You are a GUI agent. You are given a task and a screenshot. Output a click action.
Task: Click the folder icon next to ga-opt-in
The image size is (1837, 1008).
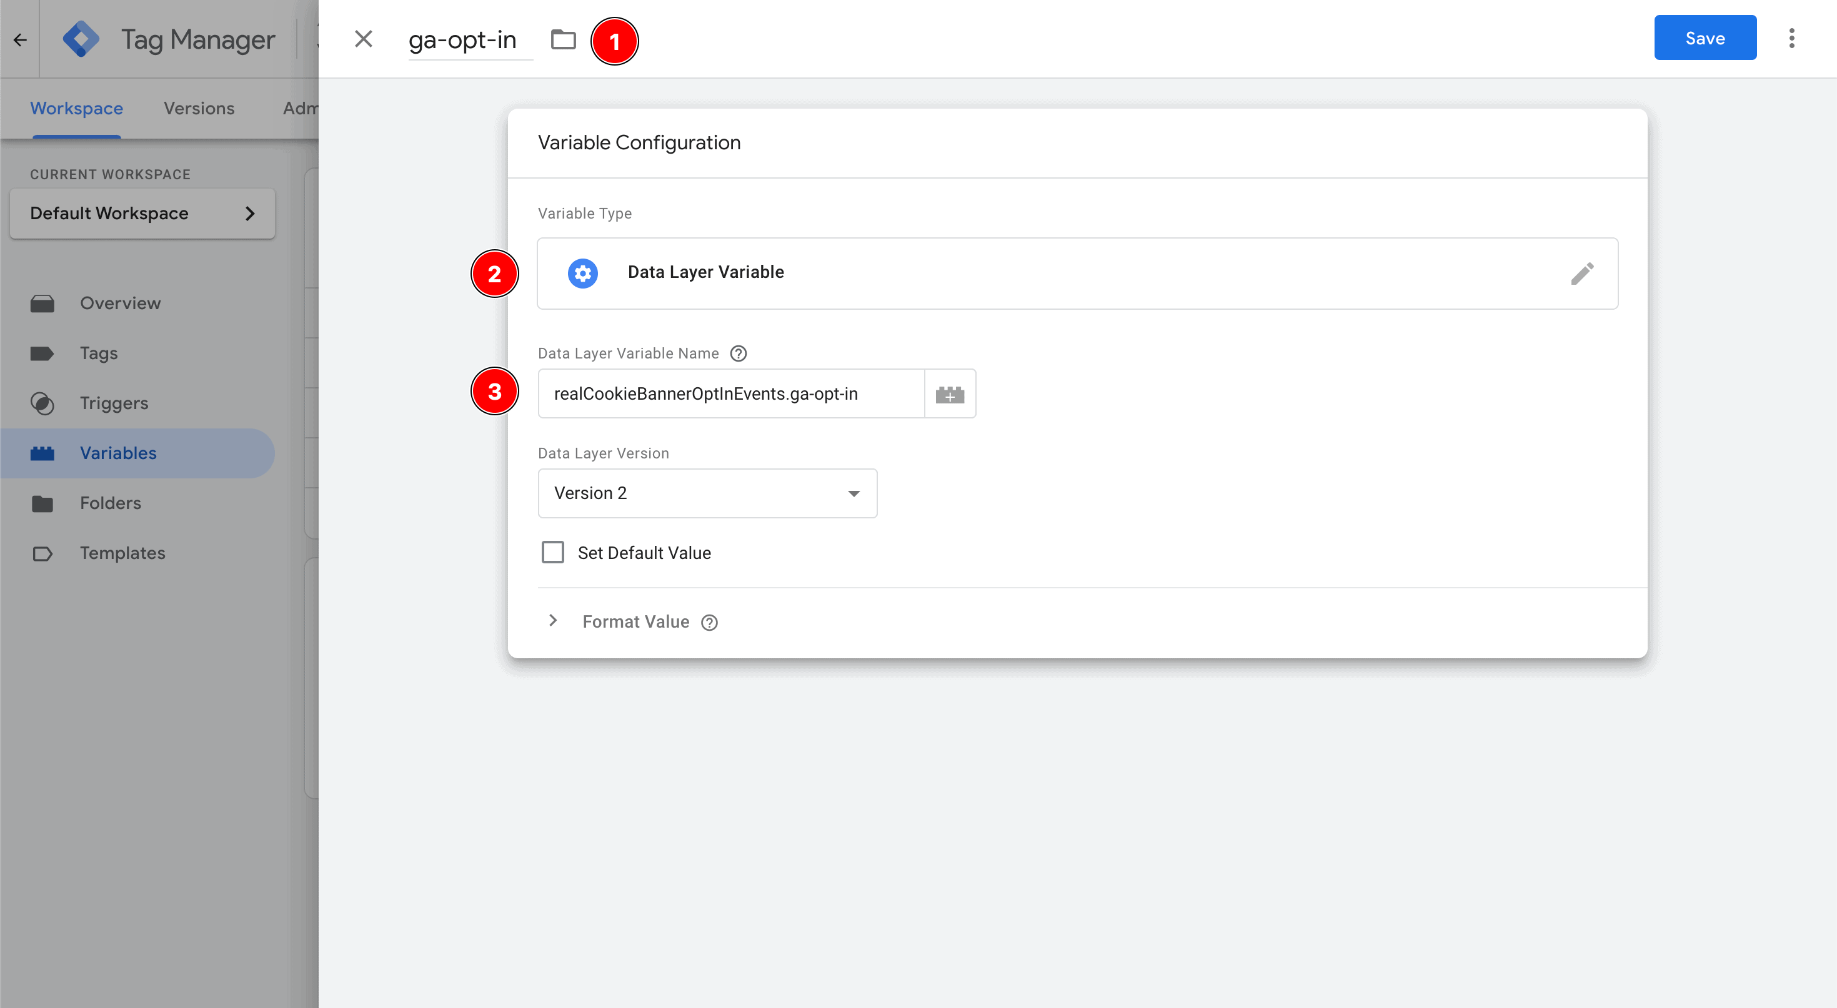pyautogui.click(x=564, y=39)
